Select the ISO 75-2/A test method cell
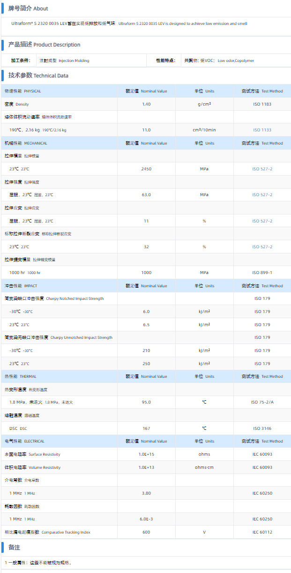This screenshot has width=291, height=573. (x=262, y=402)
